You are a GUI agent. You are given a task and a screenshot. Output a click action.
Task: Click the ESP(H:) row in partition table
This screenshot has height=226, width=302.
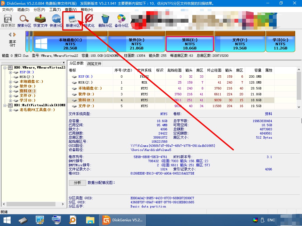click(171, 77)
